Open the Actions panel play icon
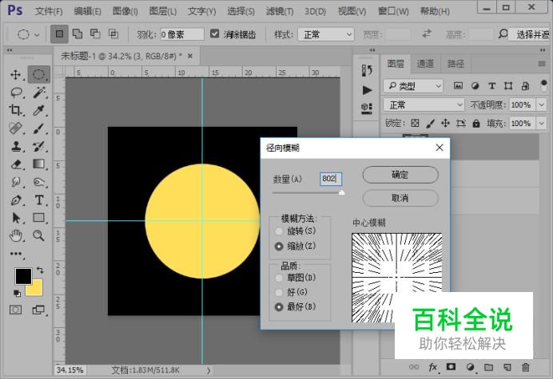The image size is (553, 379). pyautogui.click(x=367, y=90)
